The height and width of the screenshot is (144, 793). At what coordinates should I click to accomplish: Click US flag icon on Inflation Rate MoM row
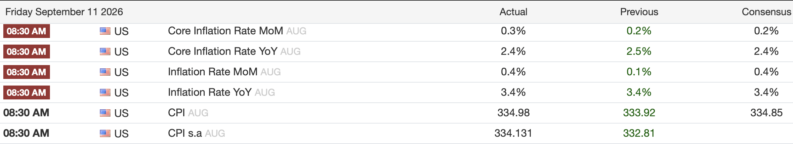(105, 72)
